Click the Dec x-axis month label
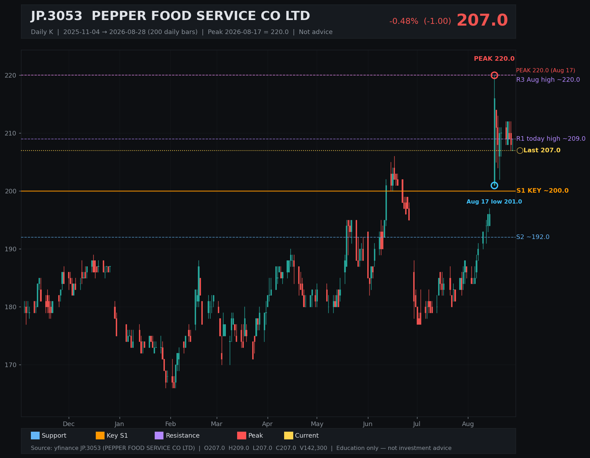 click(x=69, y=424)
